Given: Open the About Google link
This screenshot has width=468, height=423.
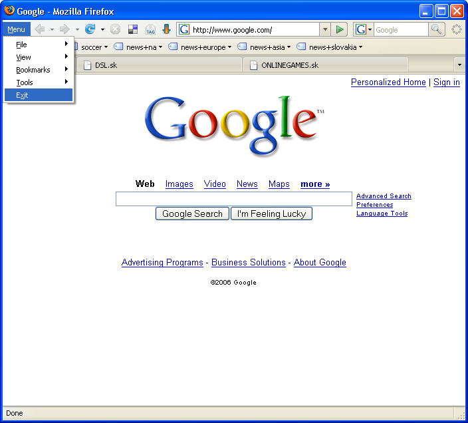Looking at the screenshot, I should [x=320, y=263].
